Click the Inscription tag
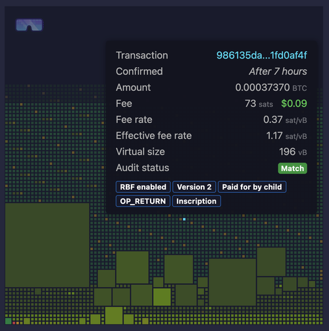This screenshot has height=331, width=329. click(x=196, y=201)
